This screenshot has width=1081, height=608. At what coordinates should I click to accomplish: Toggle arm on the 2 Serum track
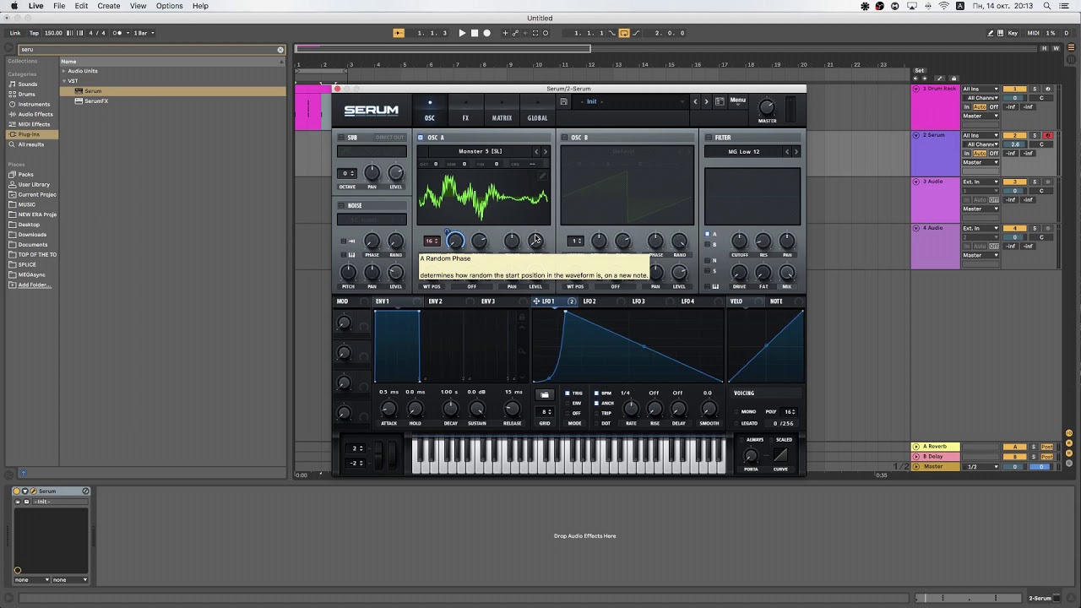[x=1048, y=135]
